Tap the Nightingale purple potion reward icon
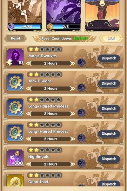The width and height of the screenshot is (127, 191). [x=15, y=158]
